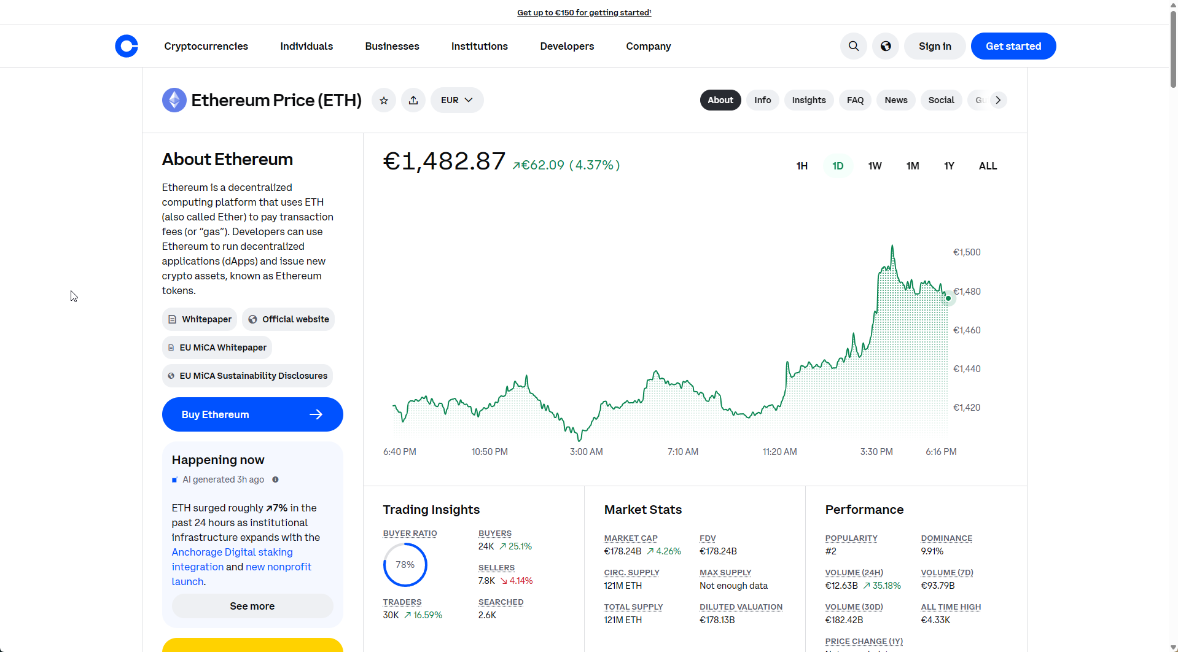This screenshot has width=1178, height=652.
Task: Switch to the Social tab
Action: pyautogui.click(x=941, y=100)
